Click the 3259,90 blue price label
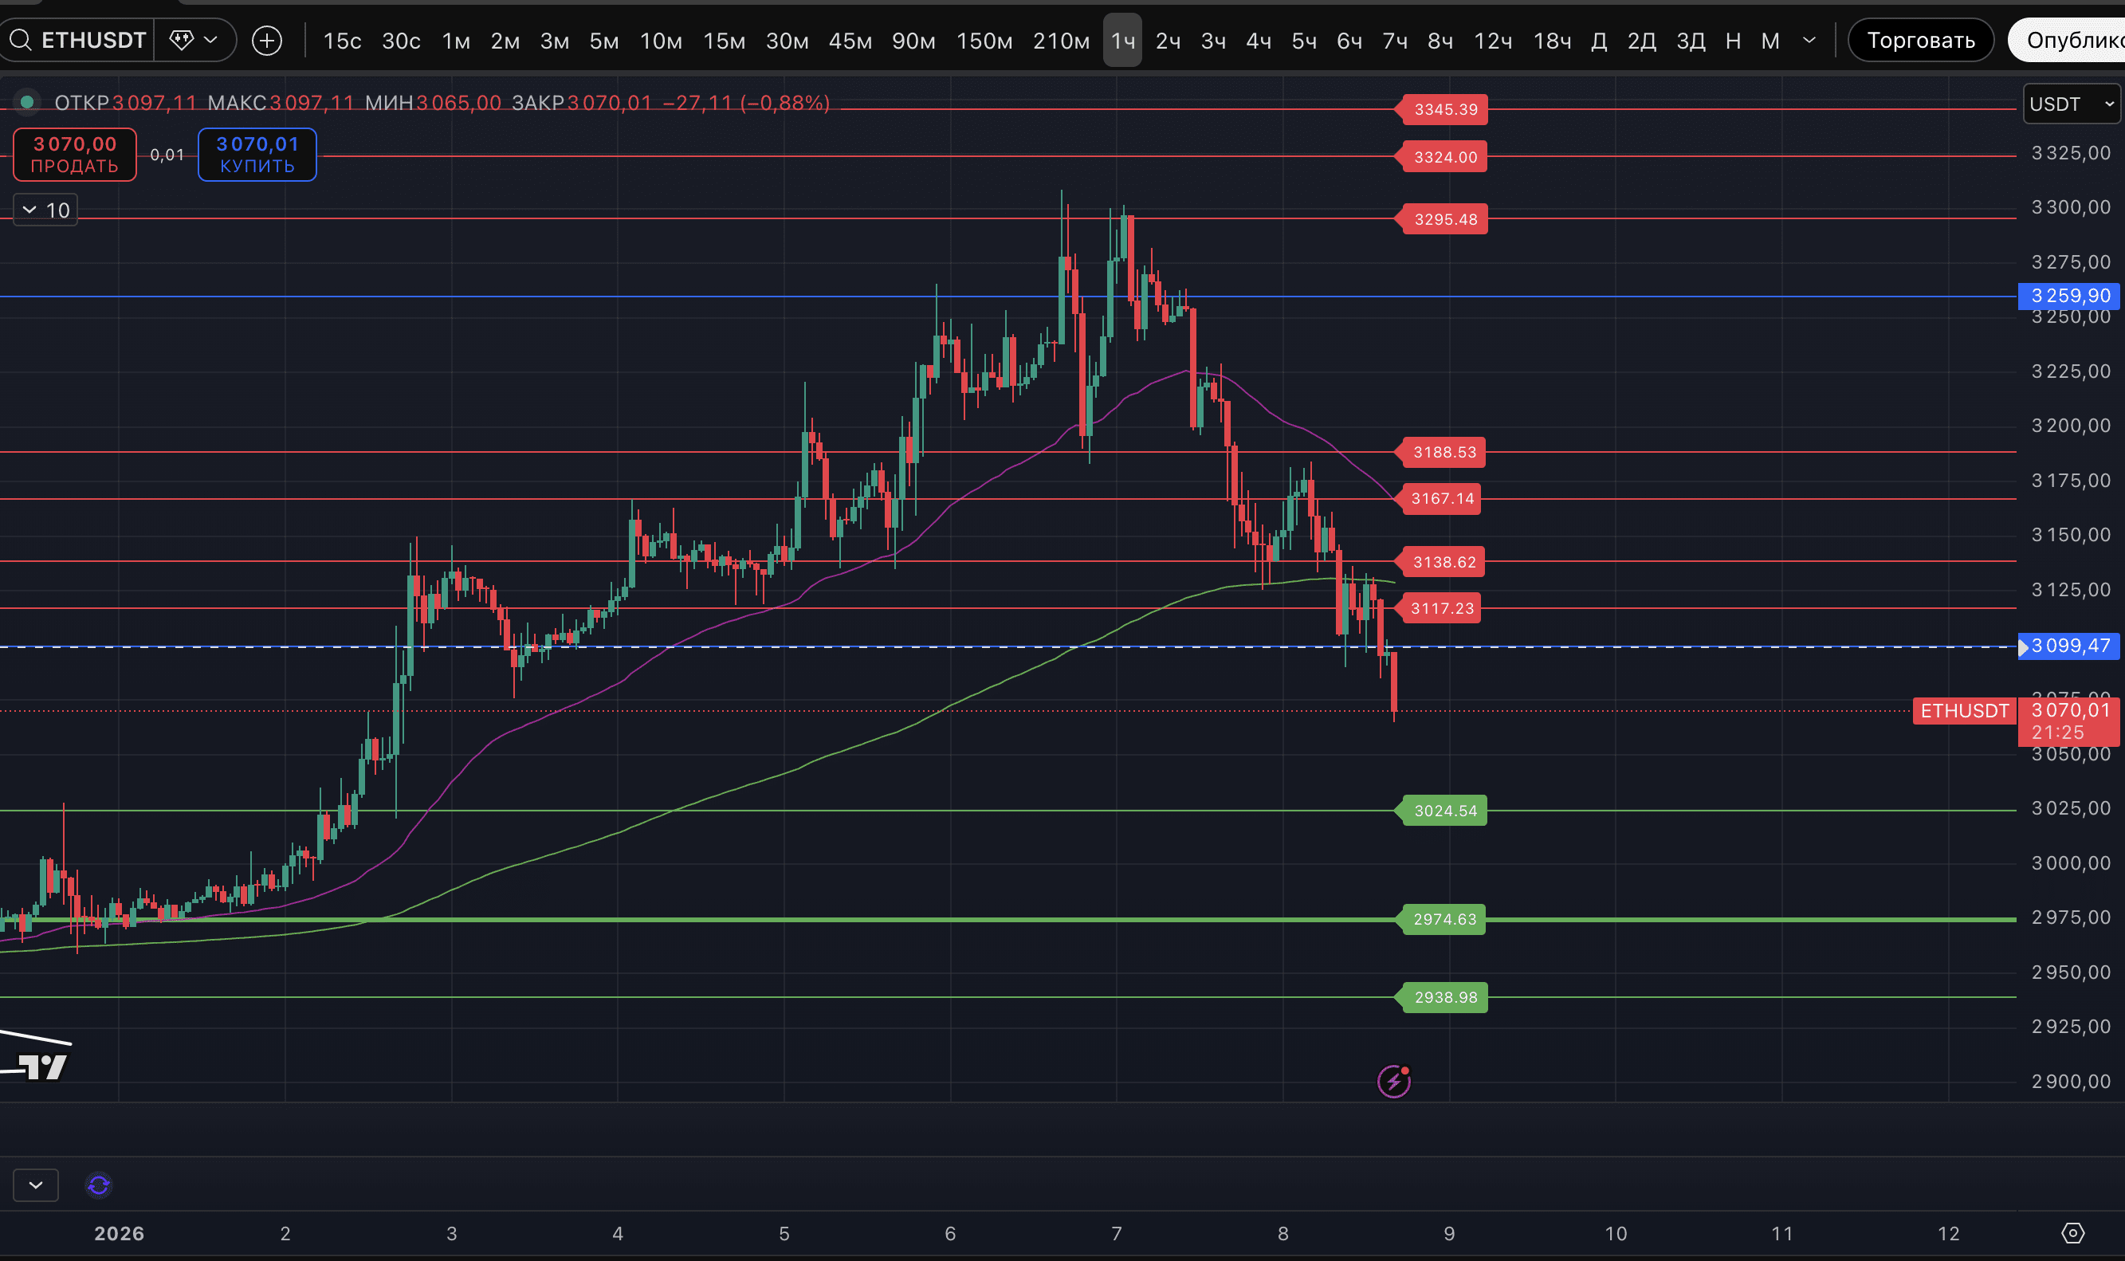This screenshot has width=2125, height=1261. click(2069, 296)
